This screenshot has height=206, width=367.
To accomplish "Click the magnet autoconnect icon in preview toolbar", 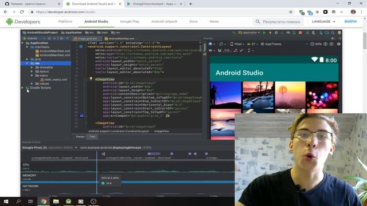I will pyautogui.click(x=220, y=50).
